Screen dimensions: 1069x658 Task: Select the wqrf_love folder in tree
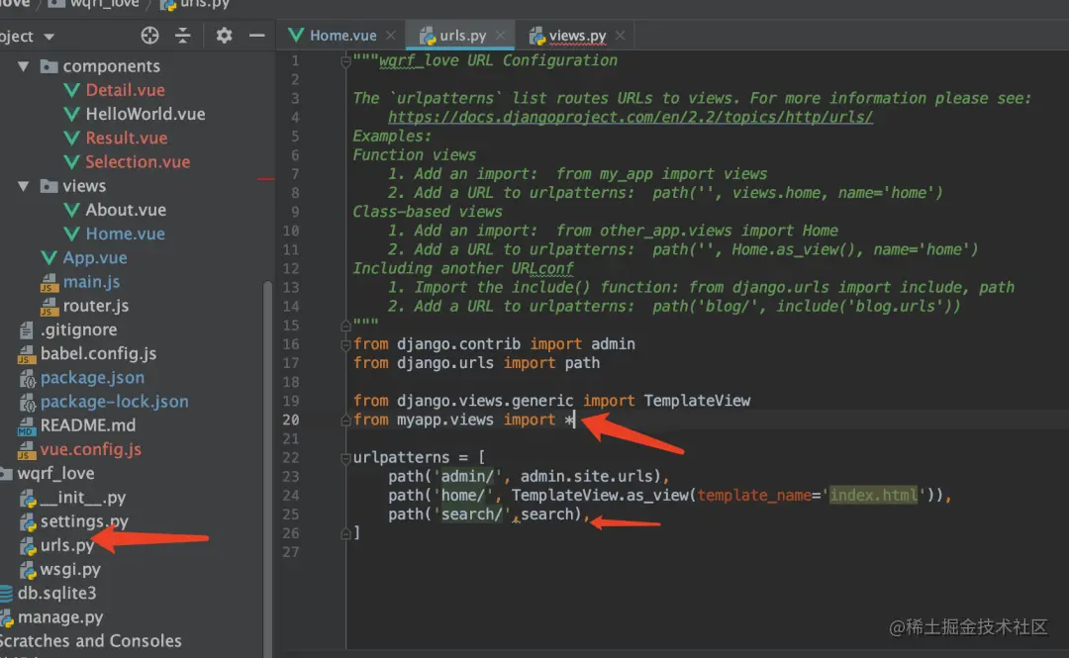(55, 473)
